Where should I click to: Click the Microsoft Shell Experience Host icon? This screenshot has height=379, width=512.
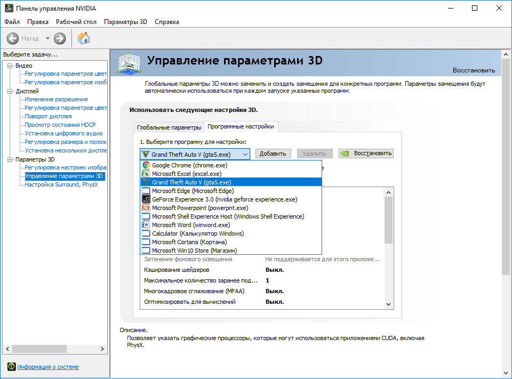(x=146, y=216)
